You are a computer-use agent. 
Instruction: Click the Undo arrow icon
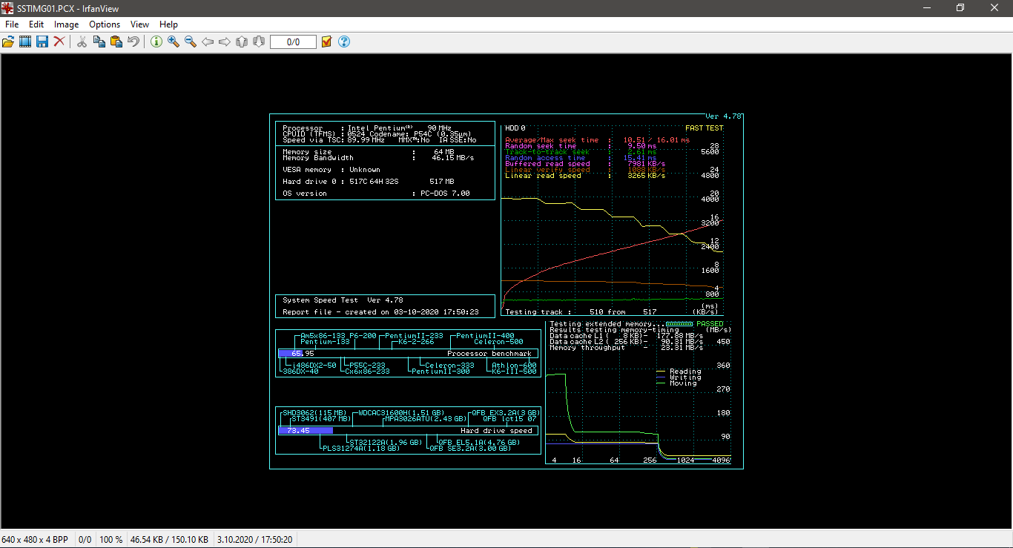133,42
